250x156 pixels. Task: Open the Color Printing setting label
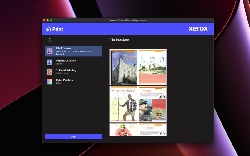[x=64, y=80]
